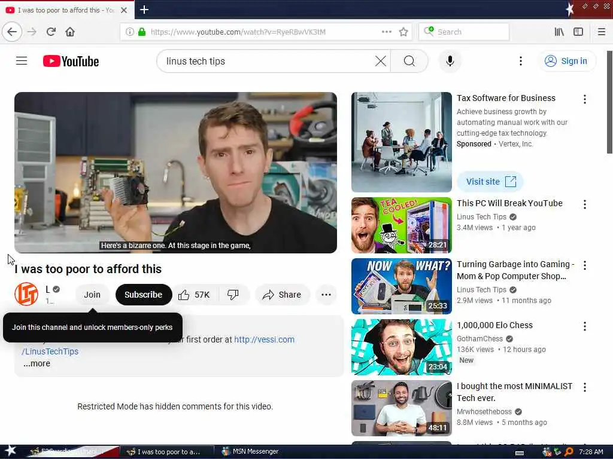Dislike the video with thumbs down
The image size is (613, 459).
pos(233,295)
